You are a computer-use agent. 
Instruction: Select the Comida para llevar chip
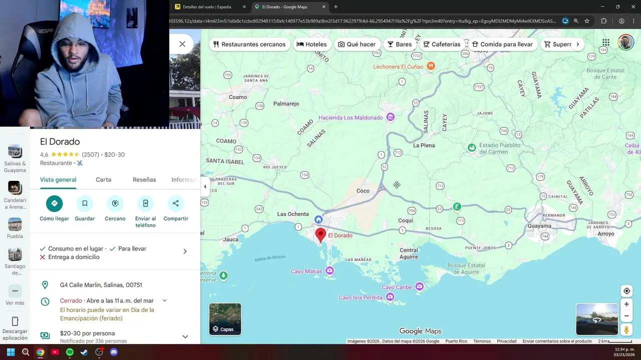tap(503, 44)
